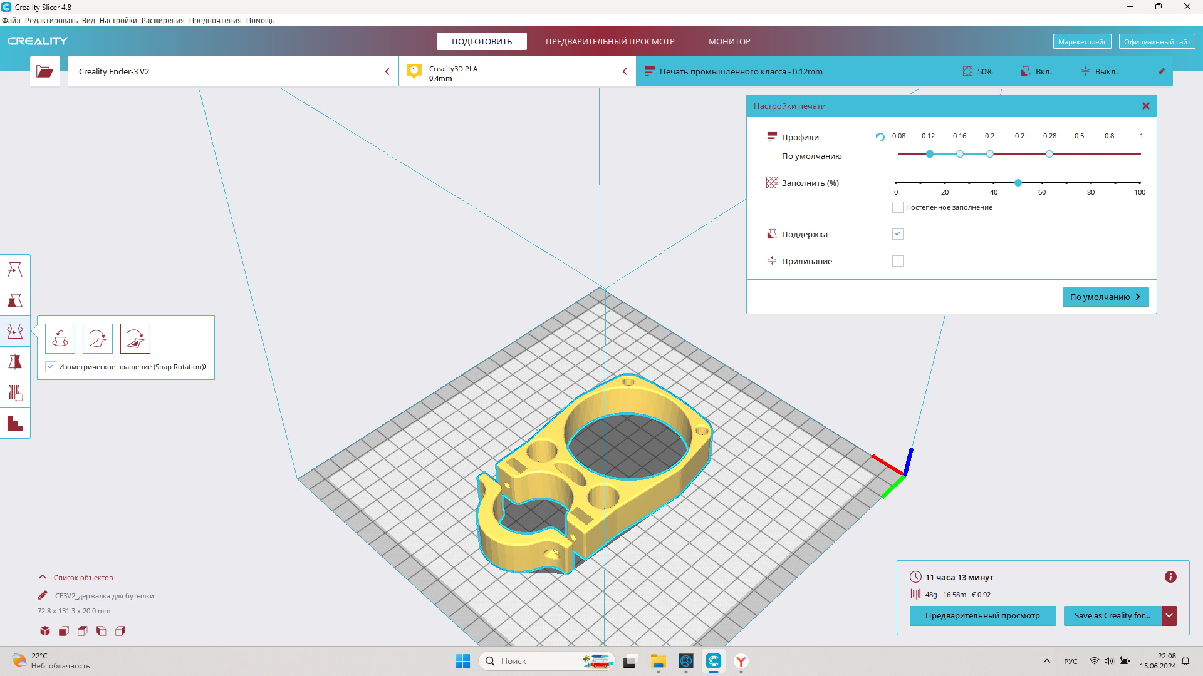Select the Move tool in left toolbar
Image resolution: width=1203 pixels, height=676 pixels.
pos(15,270)
